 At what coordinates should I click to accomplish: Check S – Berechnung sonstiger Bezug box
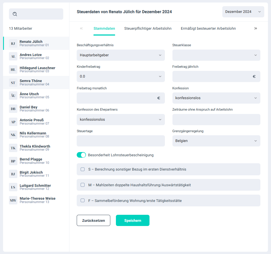coord(83,169)
